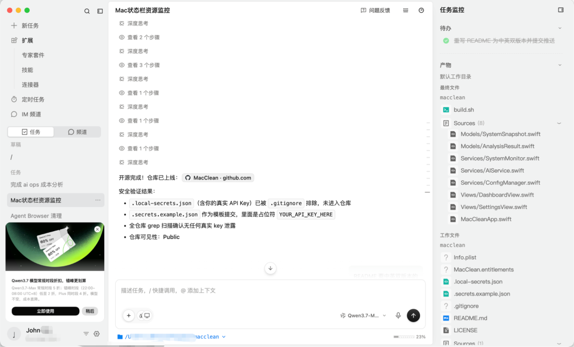Open 专家套件 in the sidebar
The image size is (574, 347).
tap(33, 55)
